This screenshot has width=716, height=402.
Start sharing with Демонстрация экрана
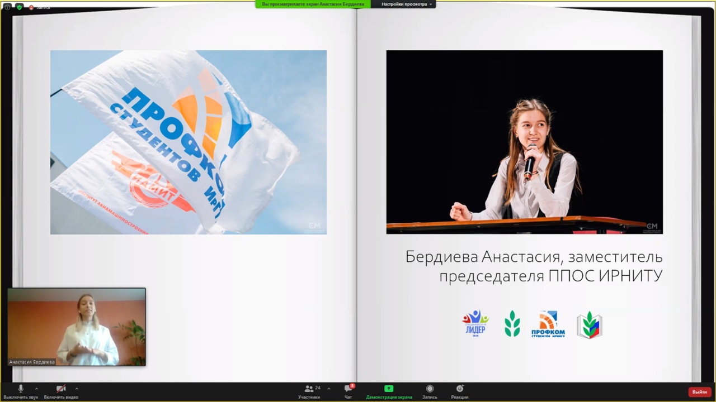tap(389, 392)
